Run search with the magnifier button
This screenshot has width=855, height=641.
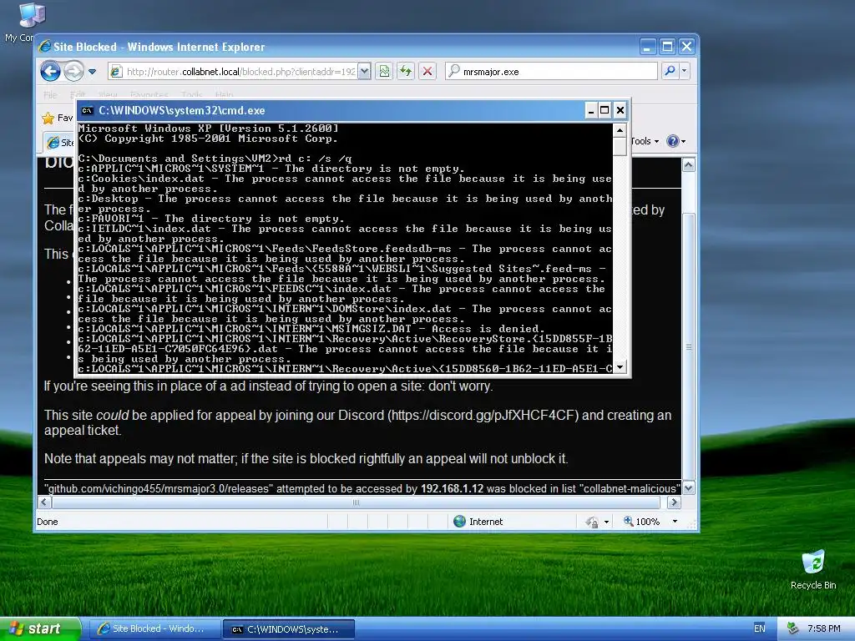click(x=670, y=71)
